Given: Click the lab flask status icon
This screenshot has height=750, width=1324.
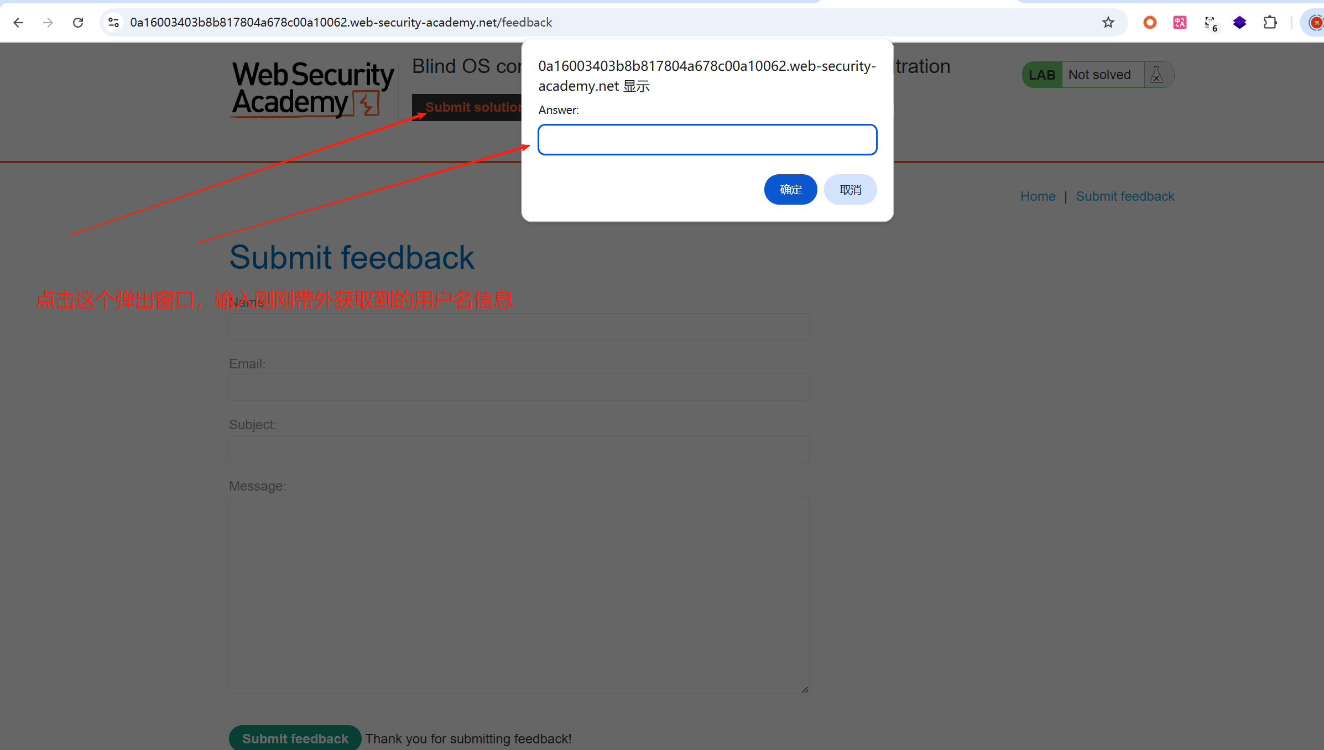Looking at the screenshot, I should click(x=1156, y=75).
